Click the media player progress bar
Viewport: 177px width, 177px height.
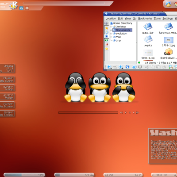(88, 112)
